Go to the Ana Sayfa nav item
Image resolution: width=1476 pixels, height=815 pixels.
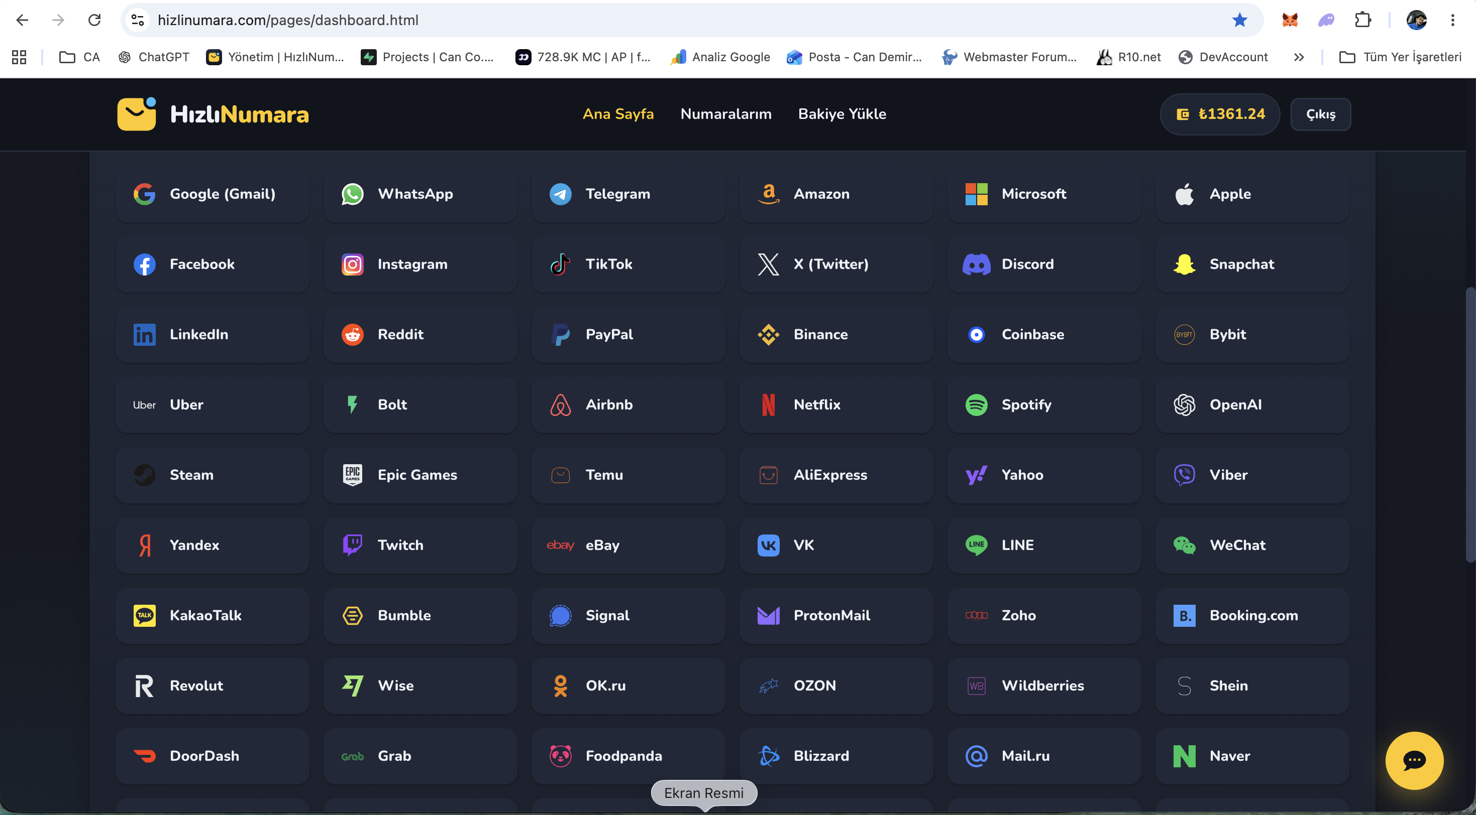[618, 114]
